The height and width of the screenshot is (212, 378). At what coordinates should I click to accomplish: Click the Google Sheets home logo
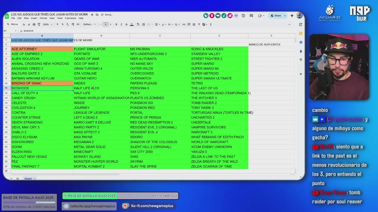point(7,16)
